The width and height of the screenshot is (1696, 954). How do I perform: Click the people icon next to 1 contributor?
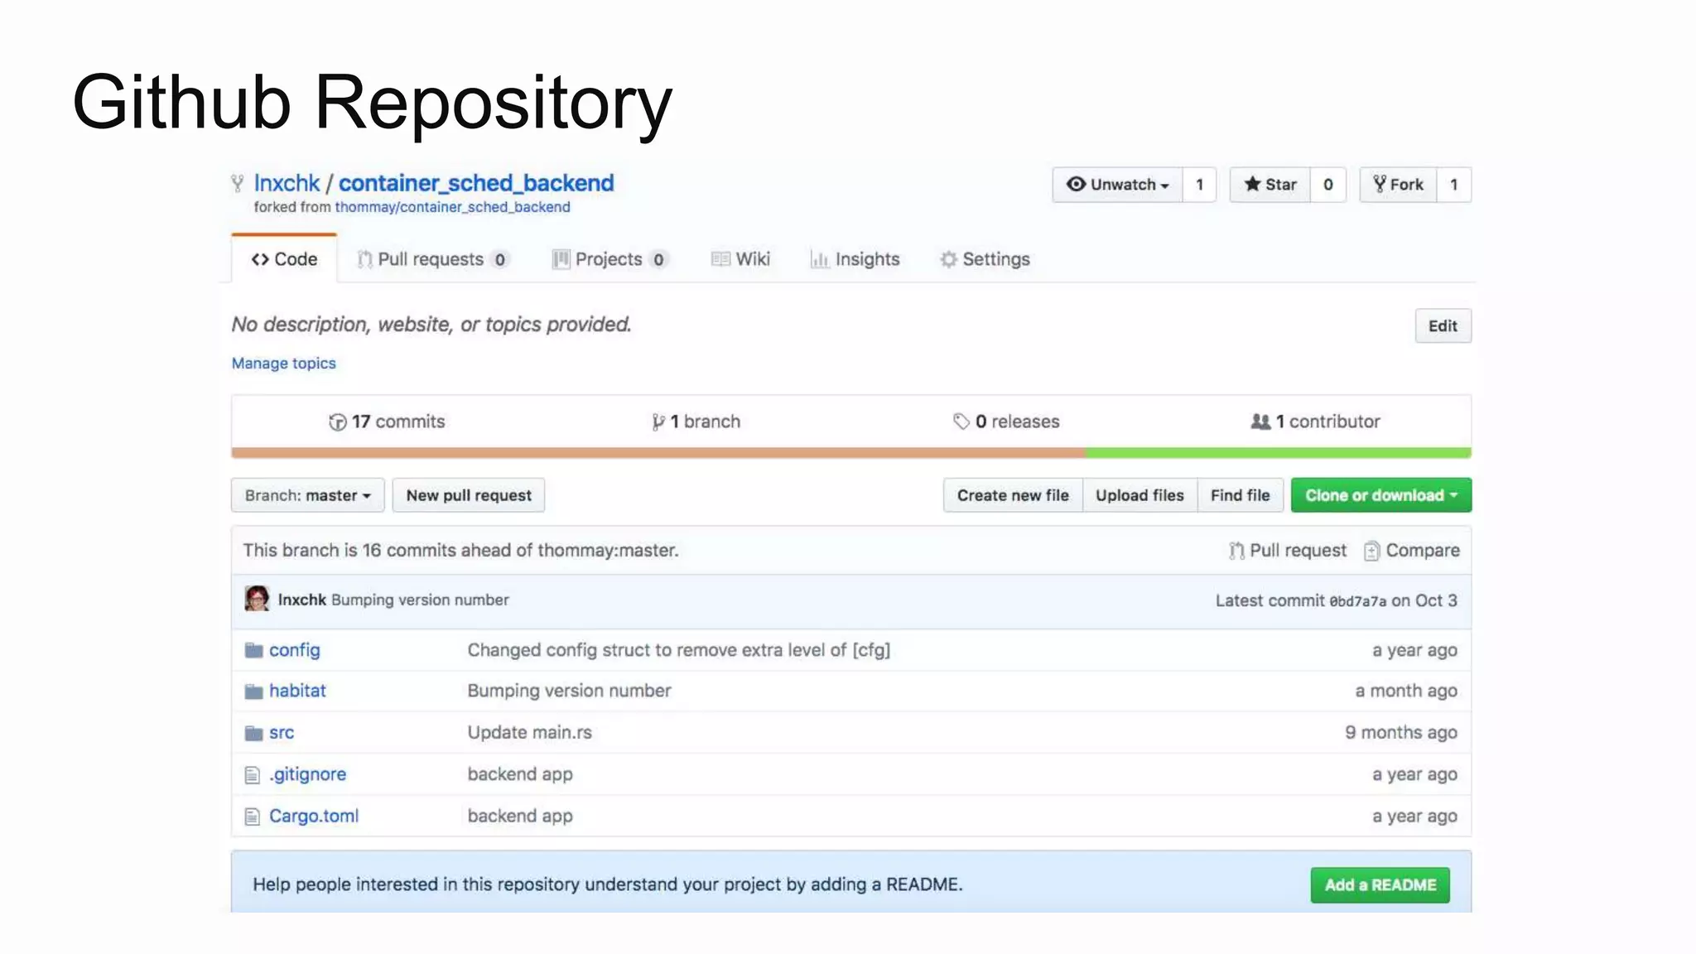pos(1260,422)
